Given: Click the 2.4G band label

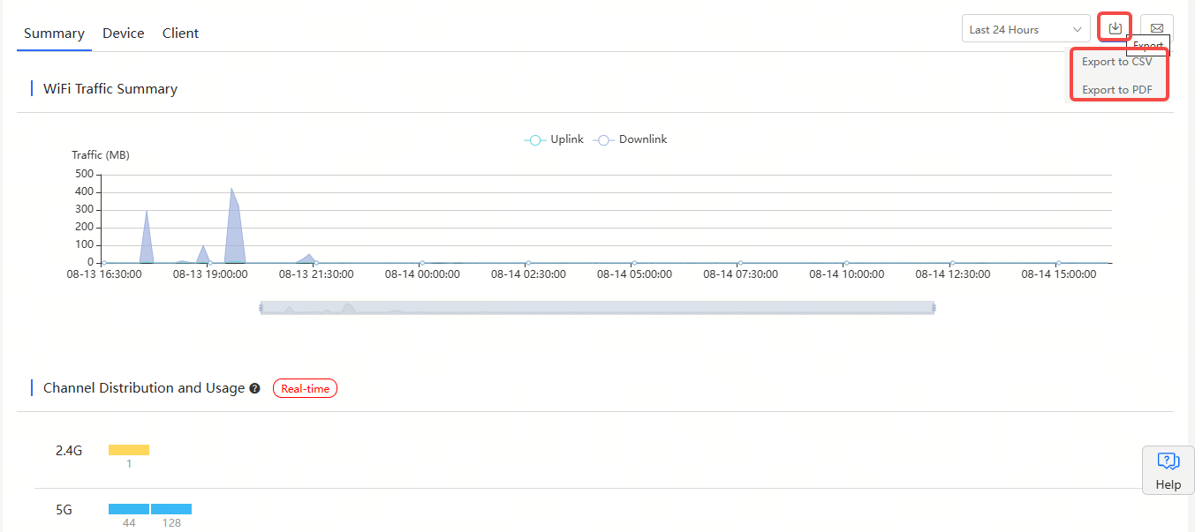Looking at the screenshot, I should [68, 451].
